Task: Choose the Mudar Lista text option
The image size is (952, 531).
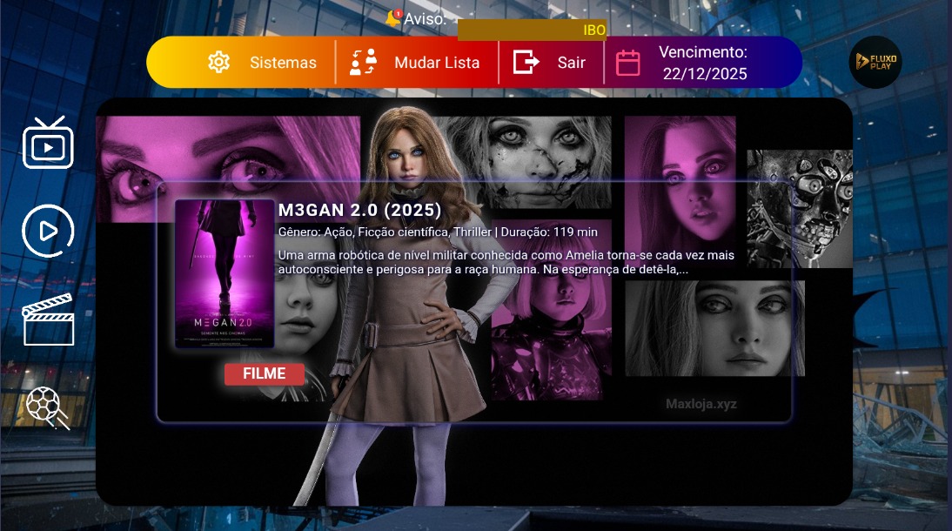Action: click(x=437, y=63)
